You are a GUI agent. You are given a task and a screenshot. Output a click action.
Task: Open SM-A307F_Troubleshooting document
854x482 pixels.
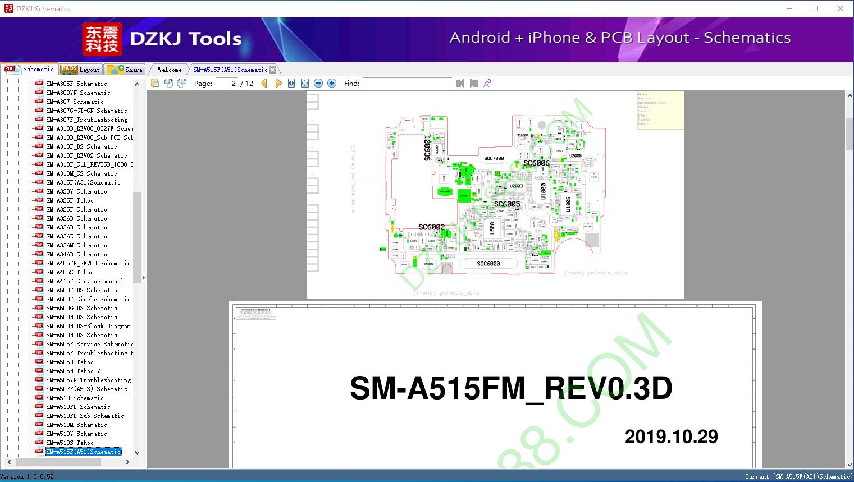pos(86,120)
